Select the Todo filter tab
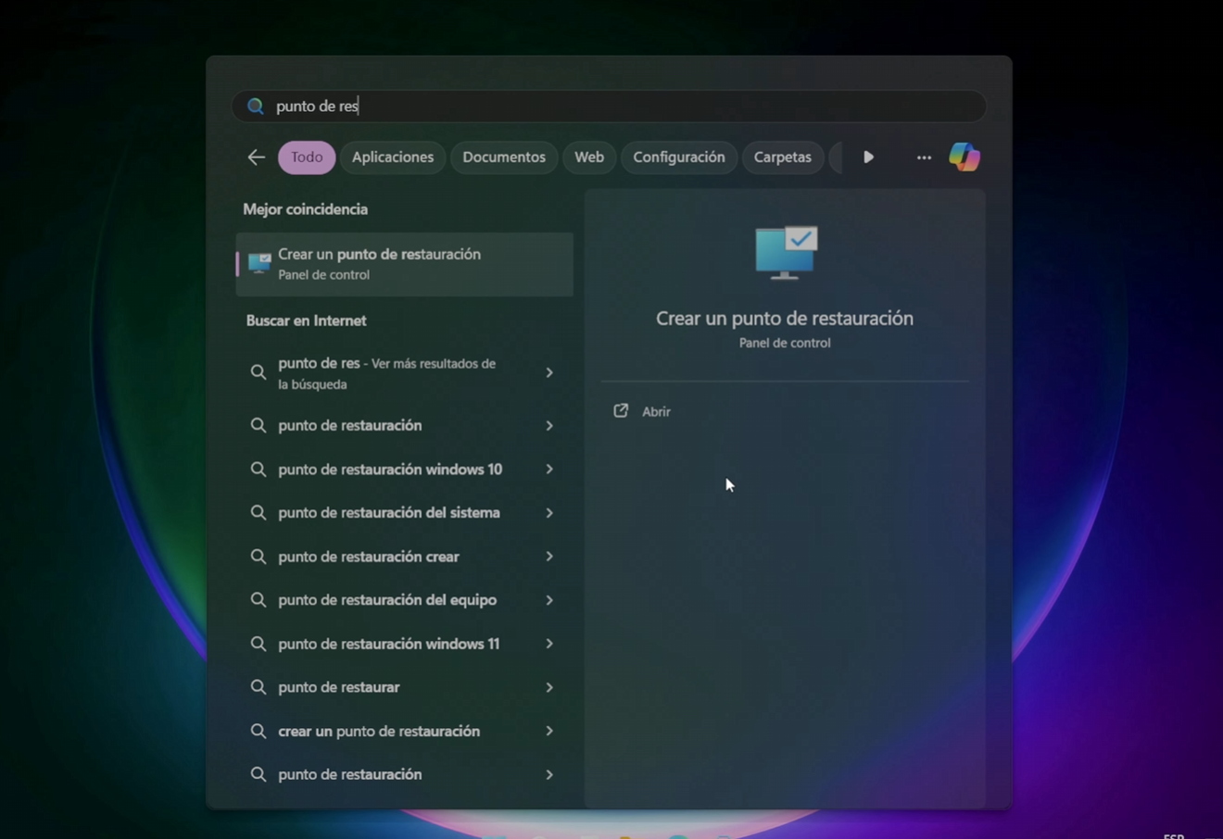The image size is (1223, 839). point(306,157)
